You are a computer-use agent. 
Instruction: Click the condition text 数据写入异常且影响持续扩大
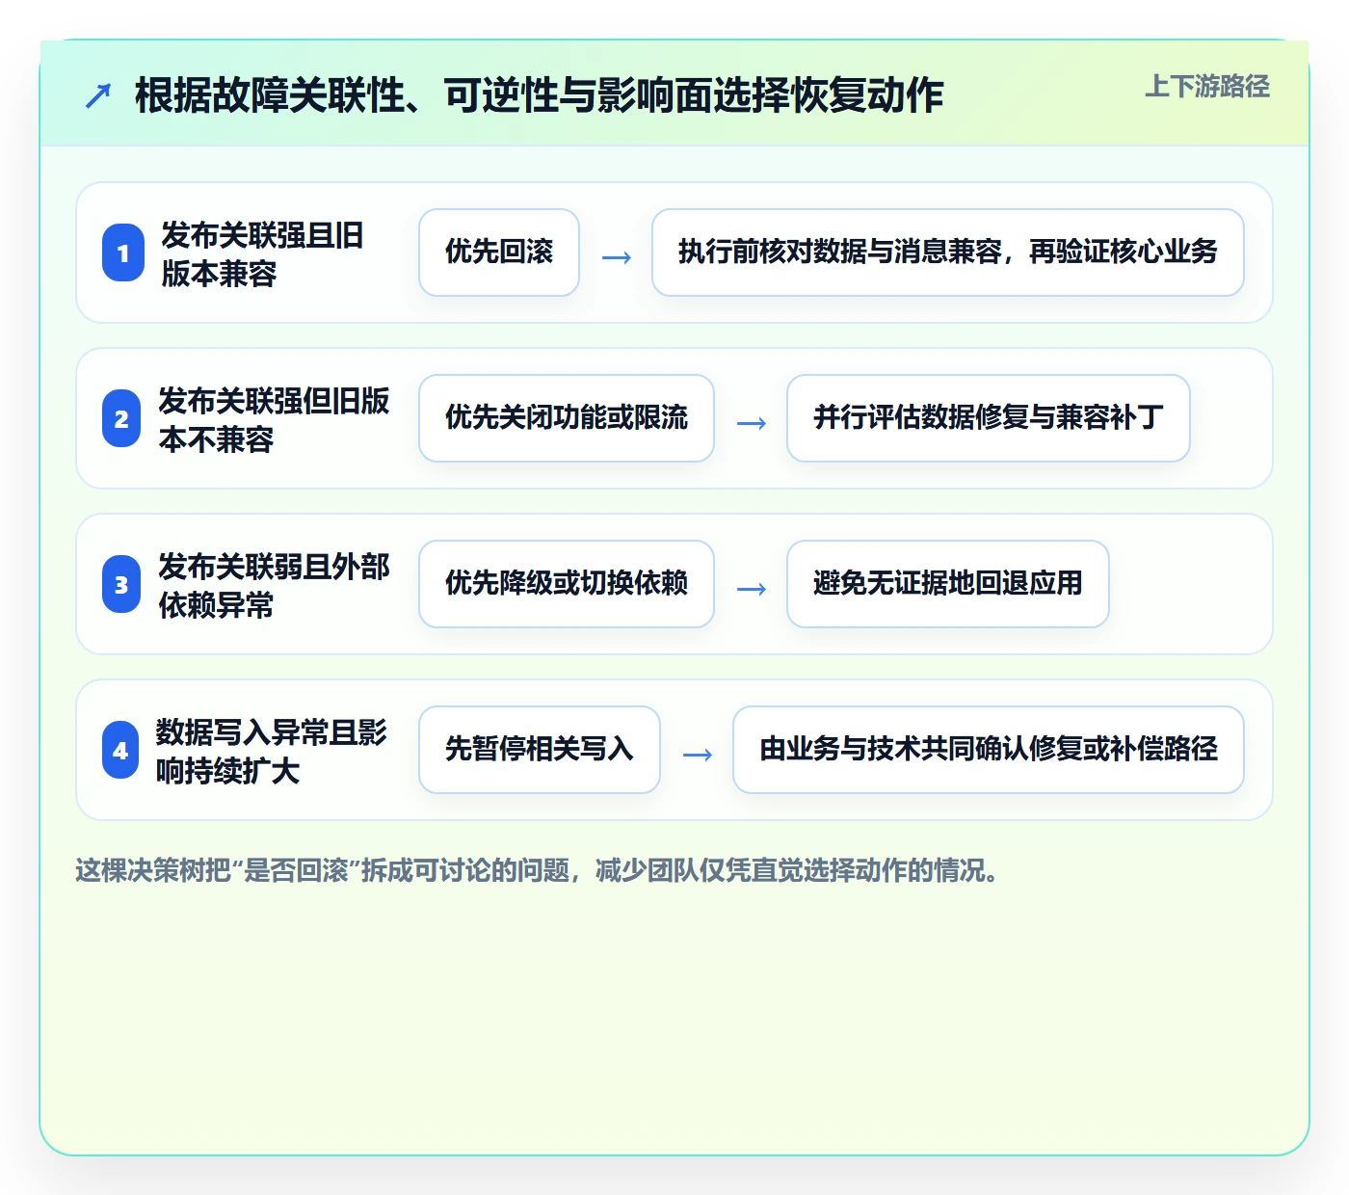click(x=272, y=751)
